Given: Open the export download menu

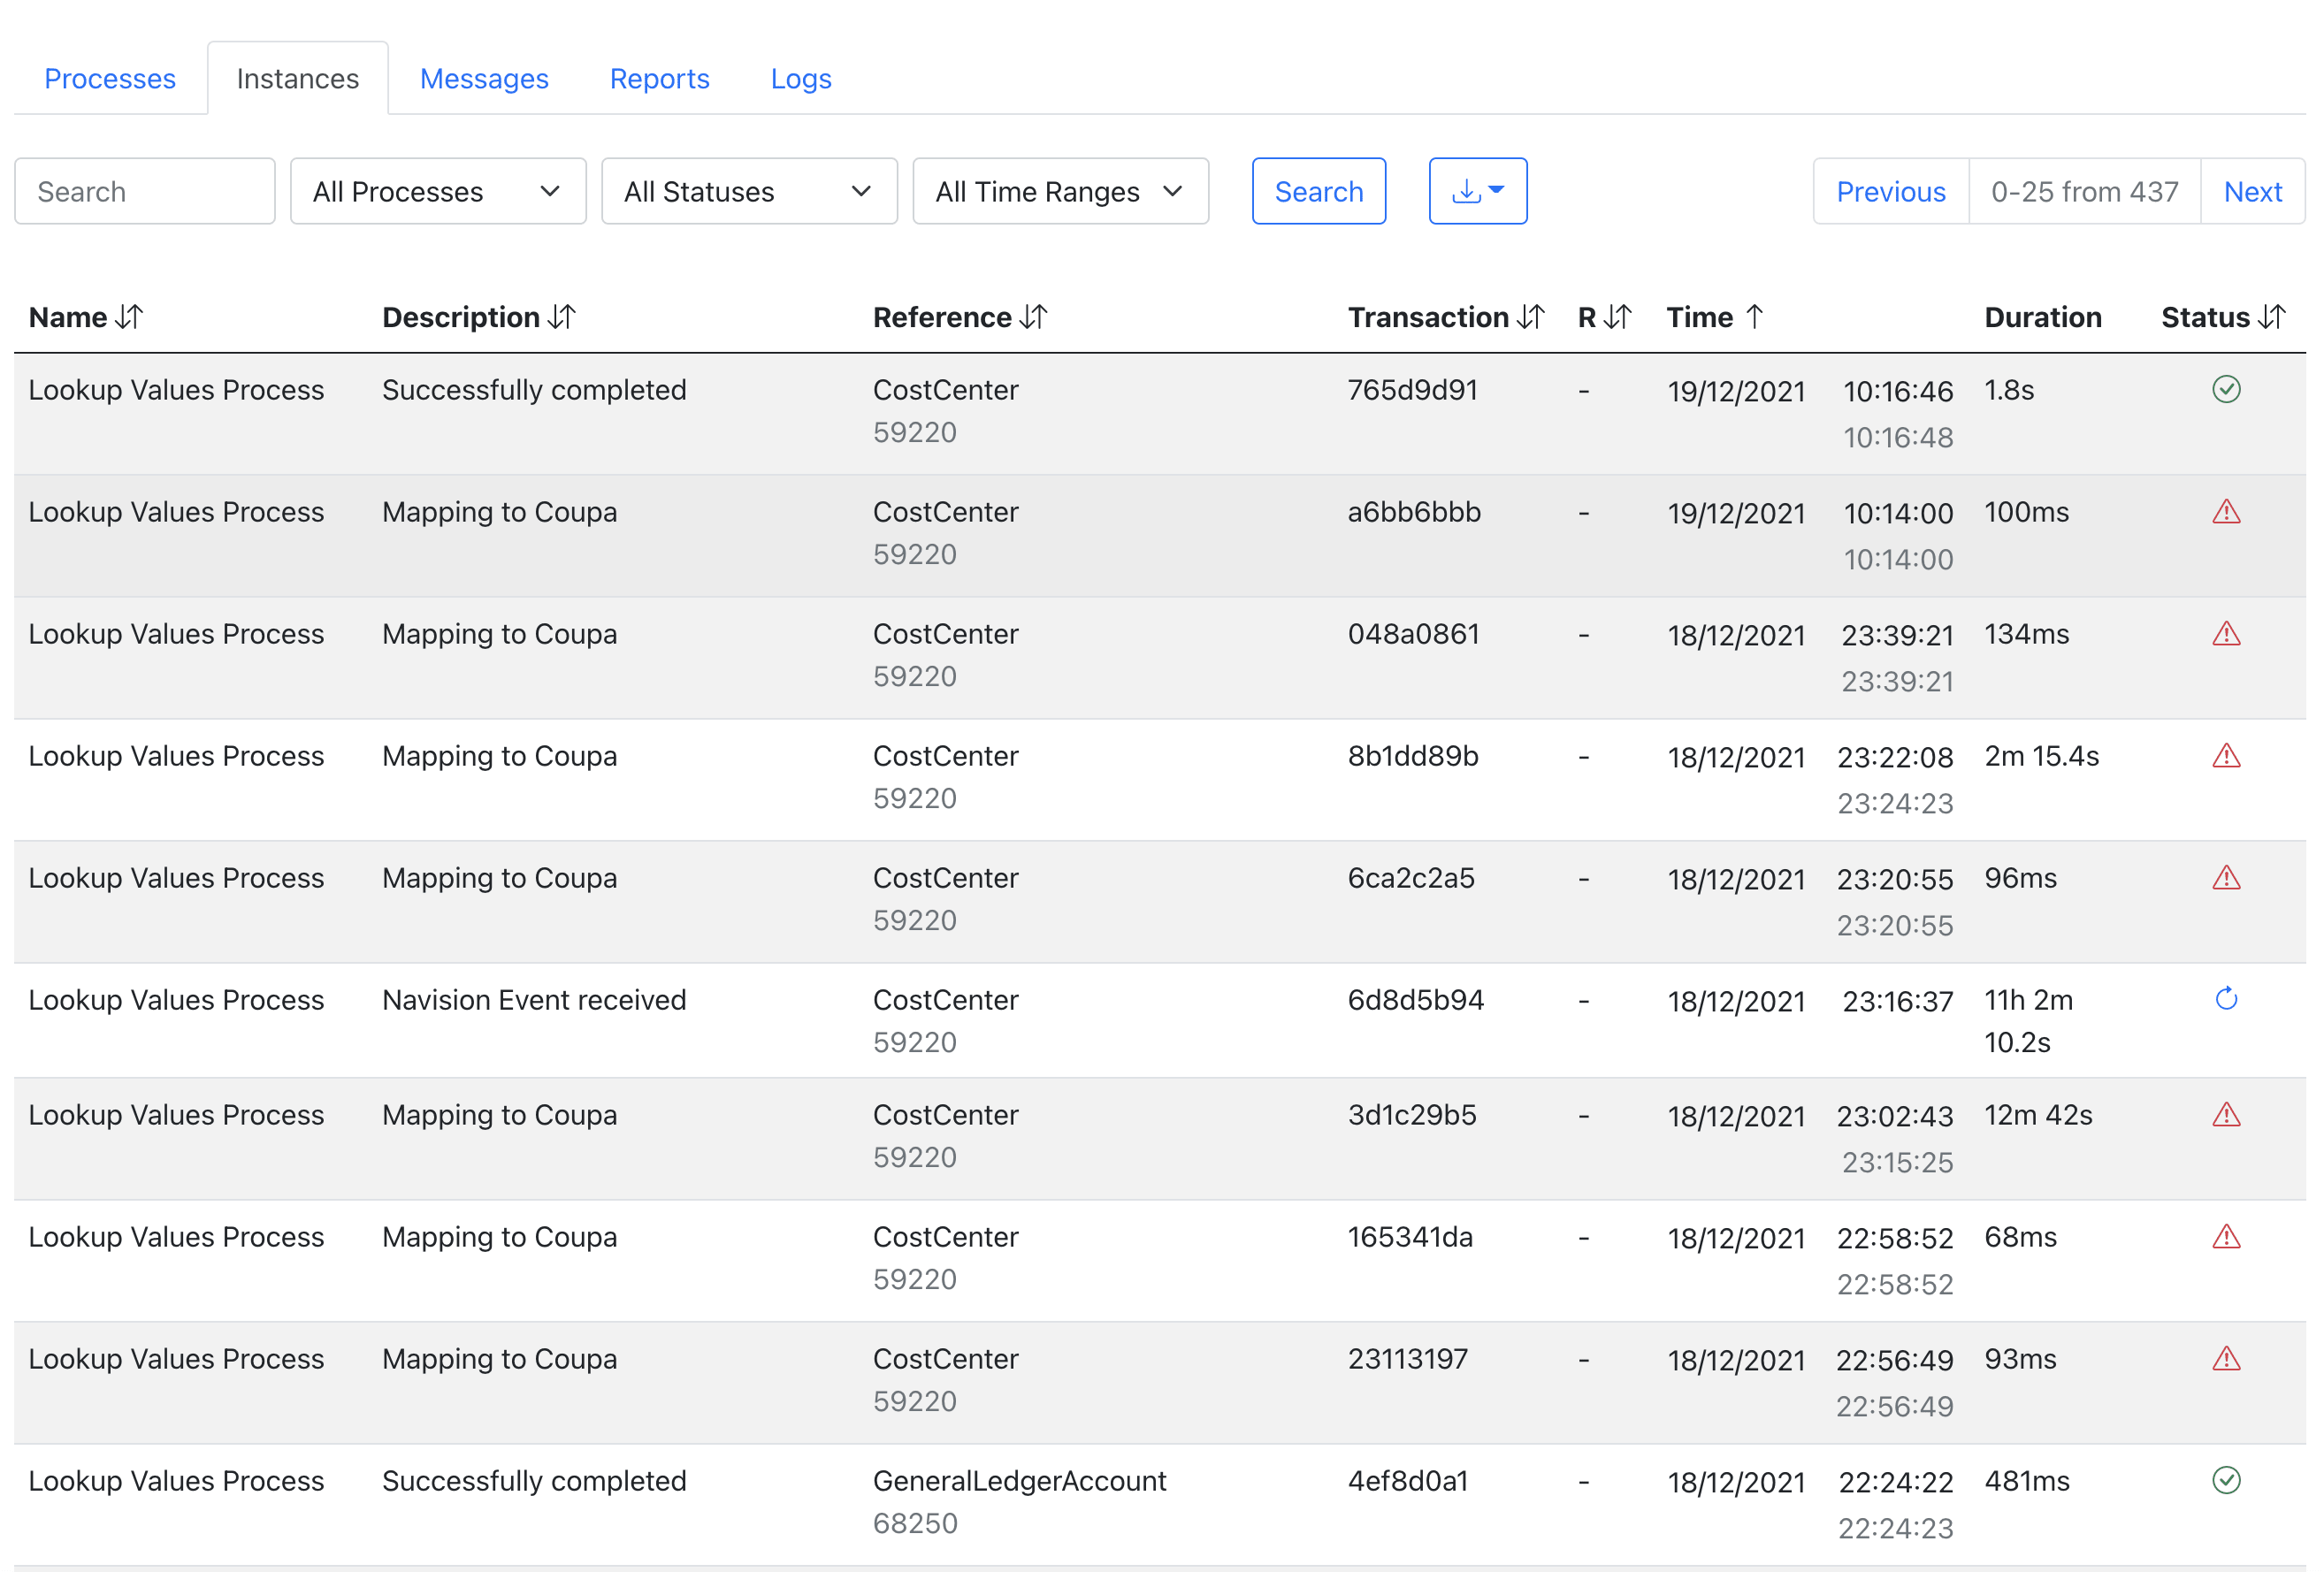Looking at the screenshot, I should tap(1478, 191).
